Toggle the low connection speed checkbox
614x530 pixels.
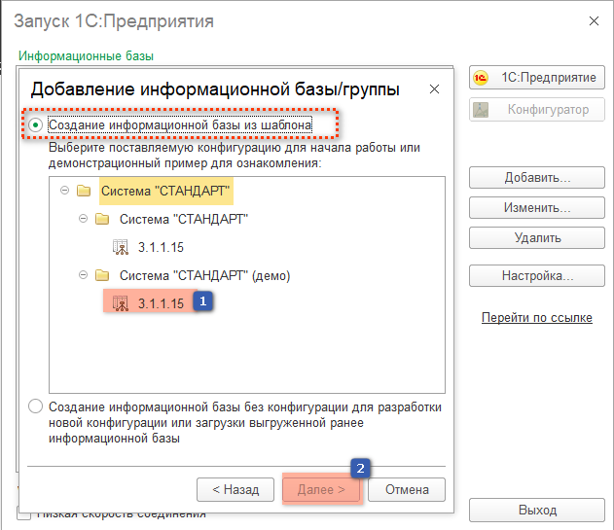tap(24, 513)
